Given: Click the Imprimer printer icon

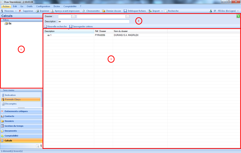Looking at the screenshot, I should click(37, 11).
